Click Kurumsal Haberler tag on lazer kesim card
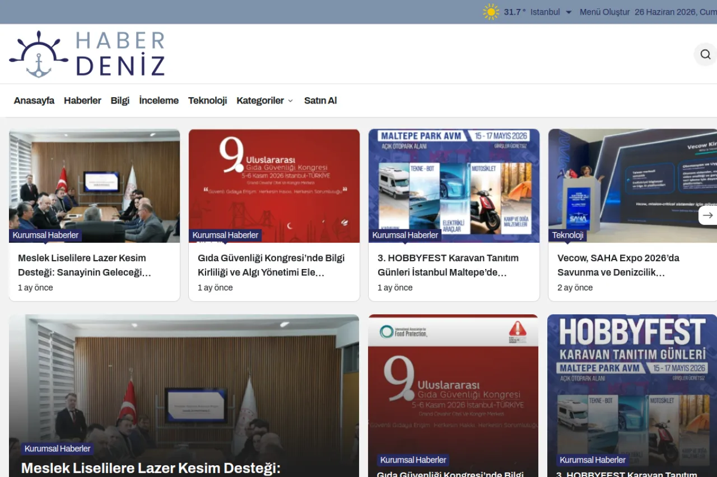 pos(45,235)
